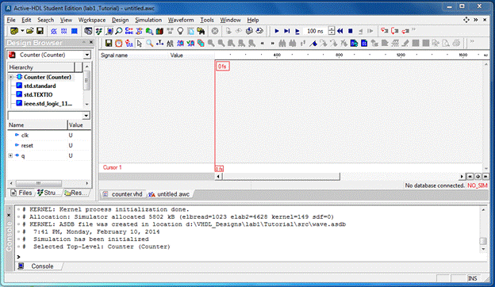
Task: Select std.standard in the hierarchy
Action: 40,86
